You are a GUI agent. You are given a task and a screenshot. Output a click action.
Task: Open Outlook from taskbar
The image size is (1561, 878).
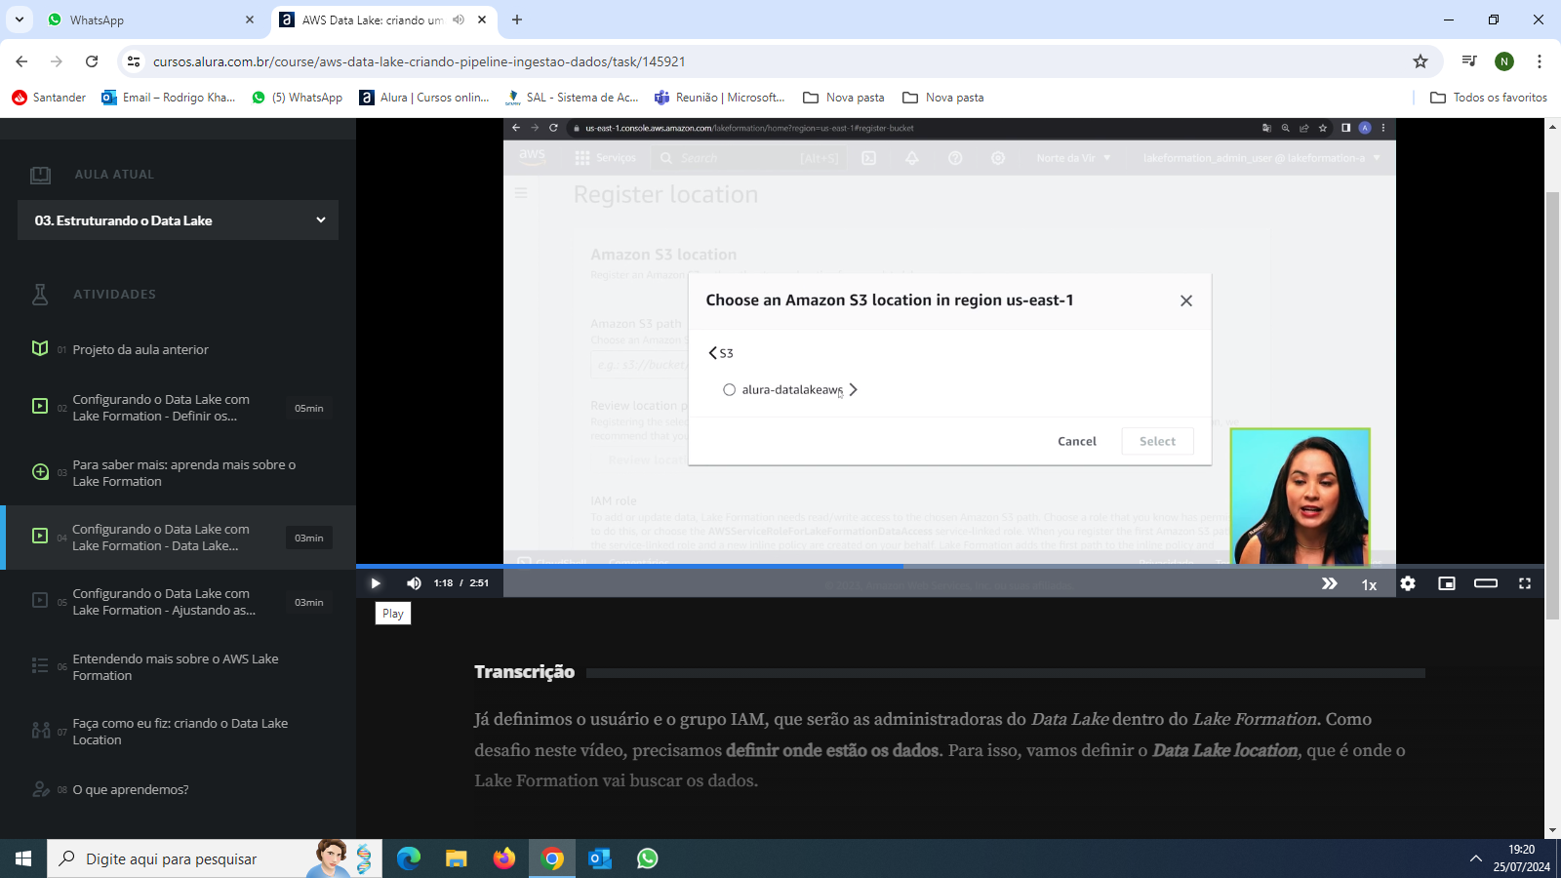click(x=600, y=858)
